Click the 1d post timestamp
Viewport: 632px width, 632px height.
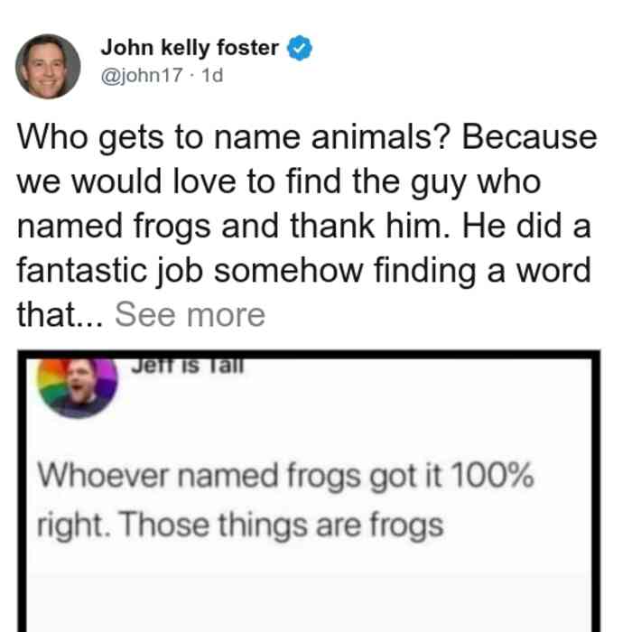click(x=212, y=75)
